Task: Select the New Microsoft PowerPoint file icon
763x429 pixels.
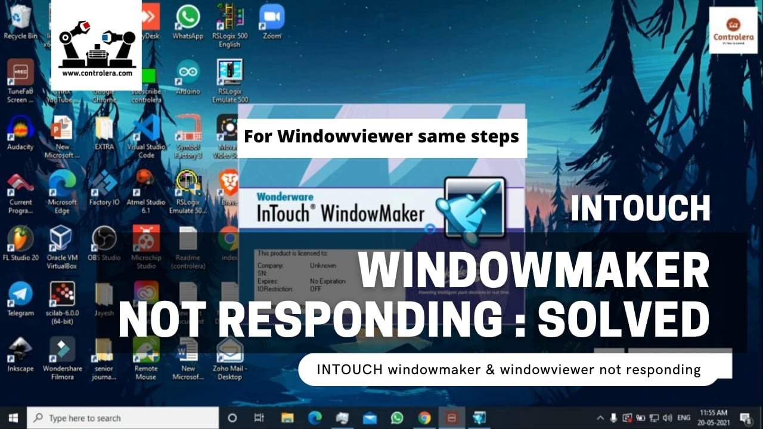Action: click(62, 137)
